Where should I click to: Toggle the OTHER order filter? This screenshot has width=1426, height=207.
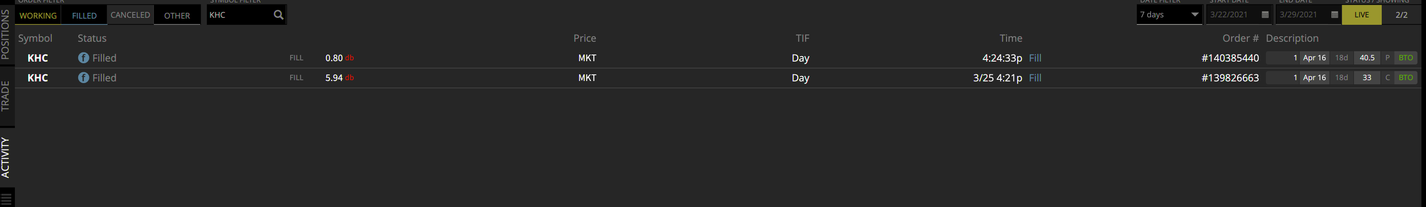point(177,16)
